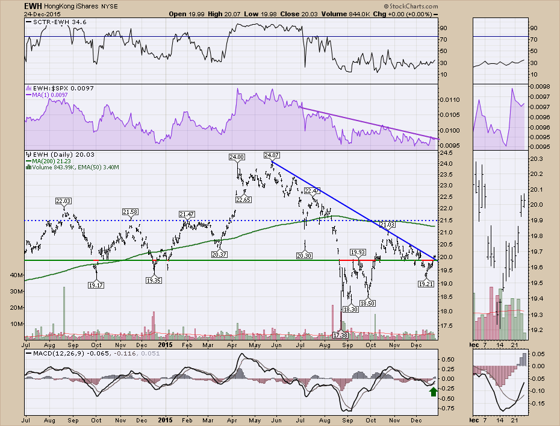The image size is (560, 426).
Task: Click the 21.58 price label
Action: coord(130,212)
